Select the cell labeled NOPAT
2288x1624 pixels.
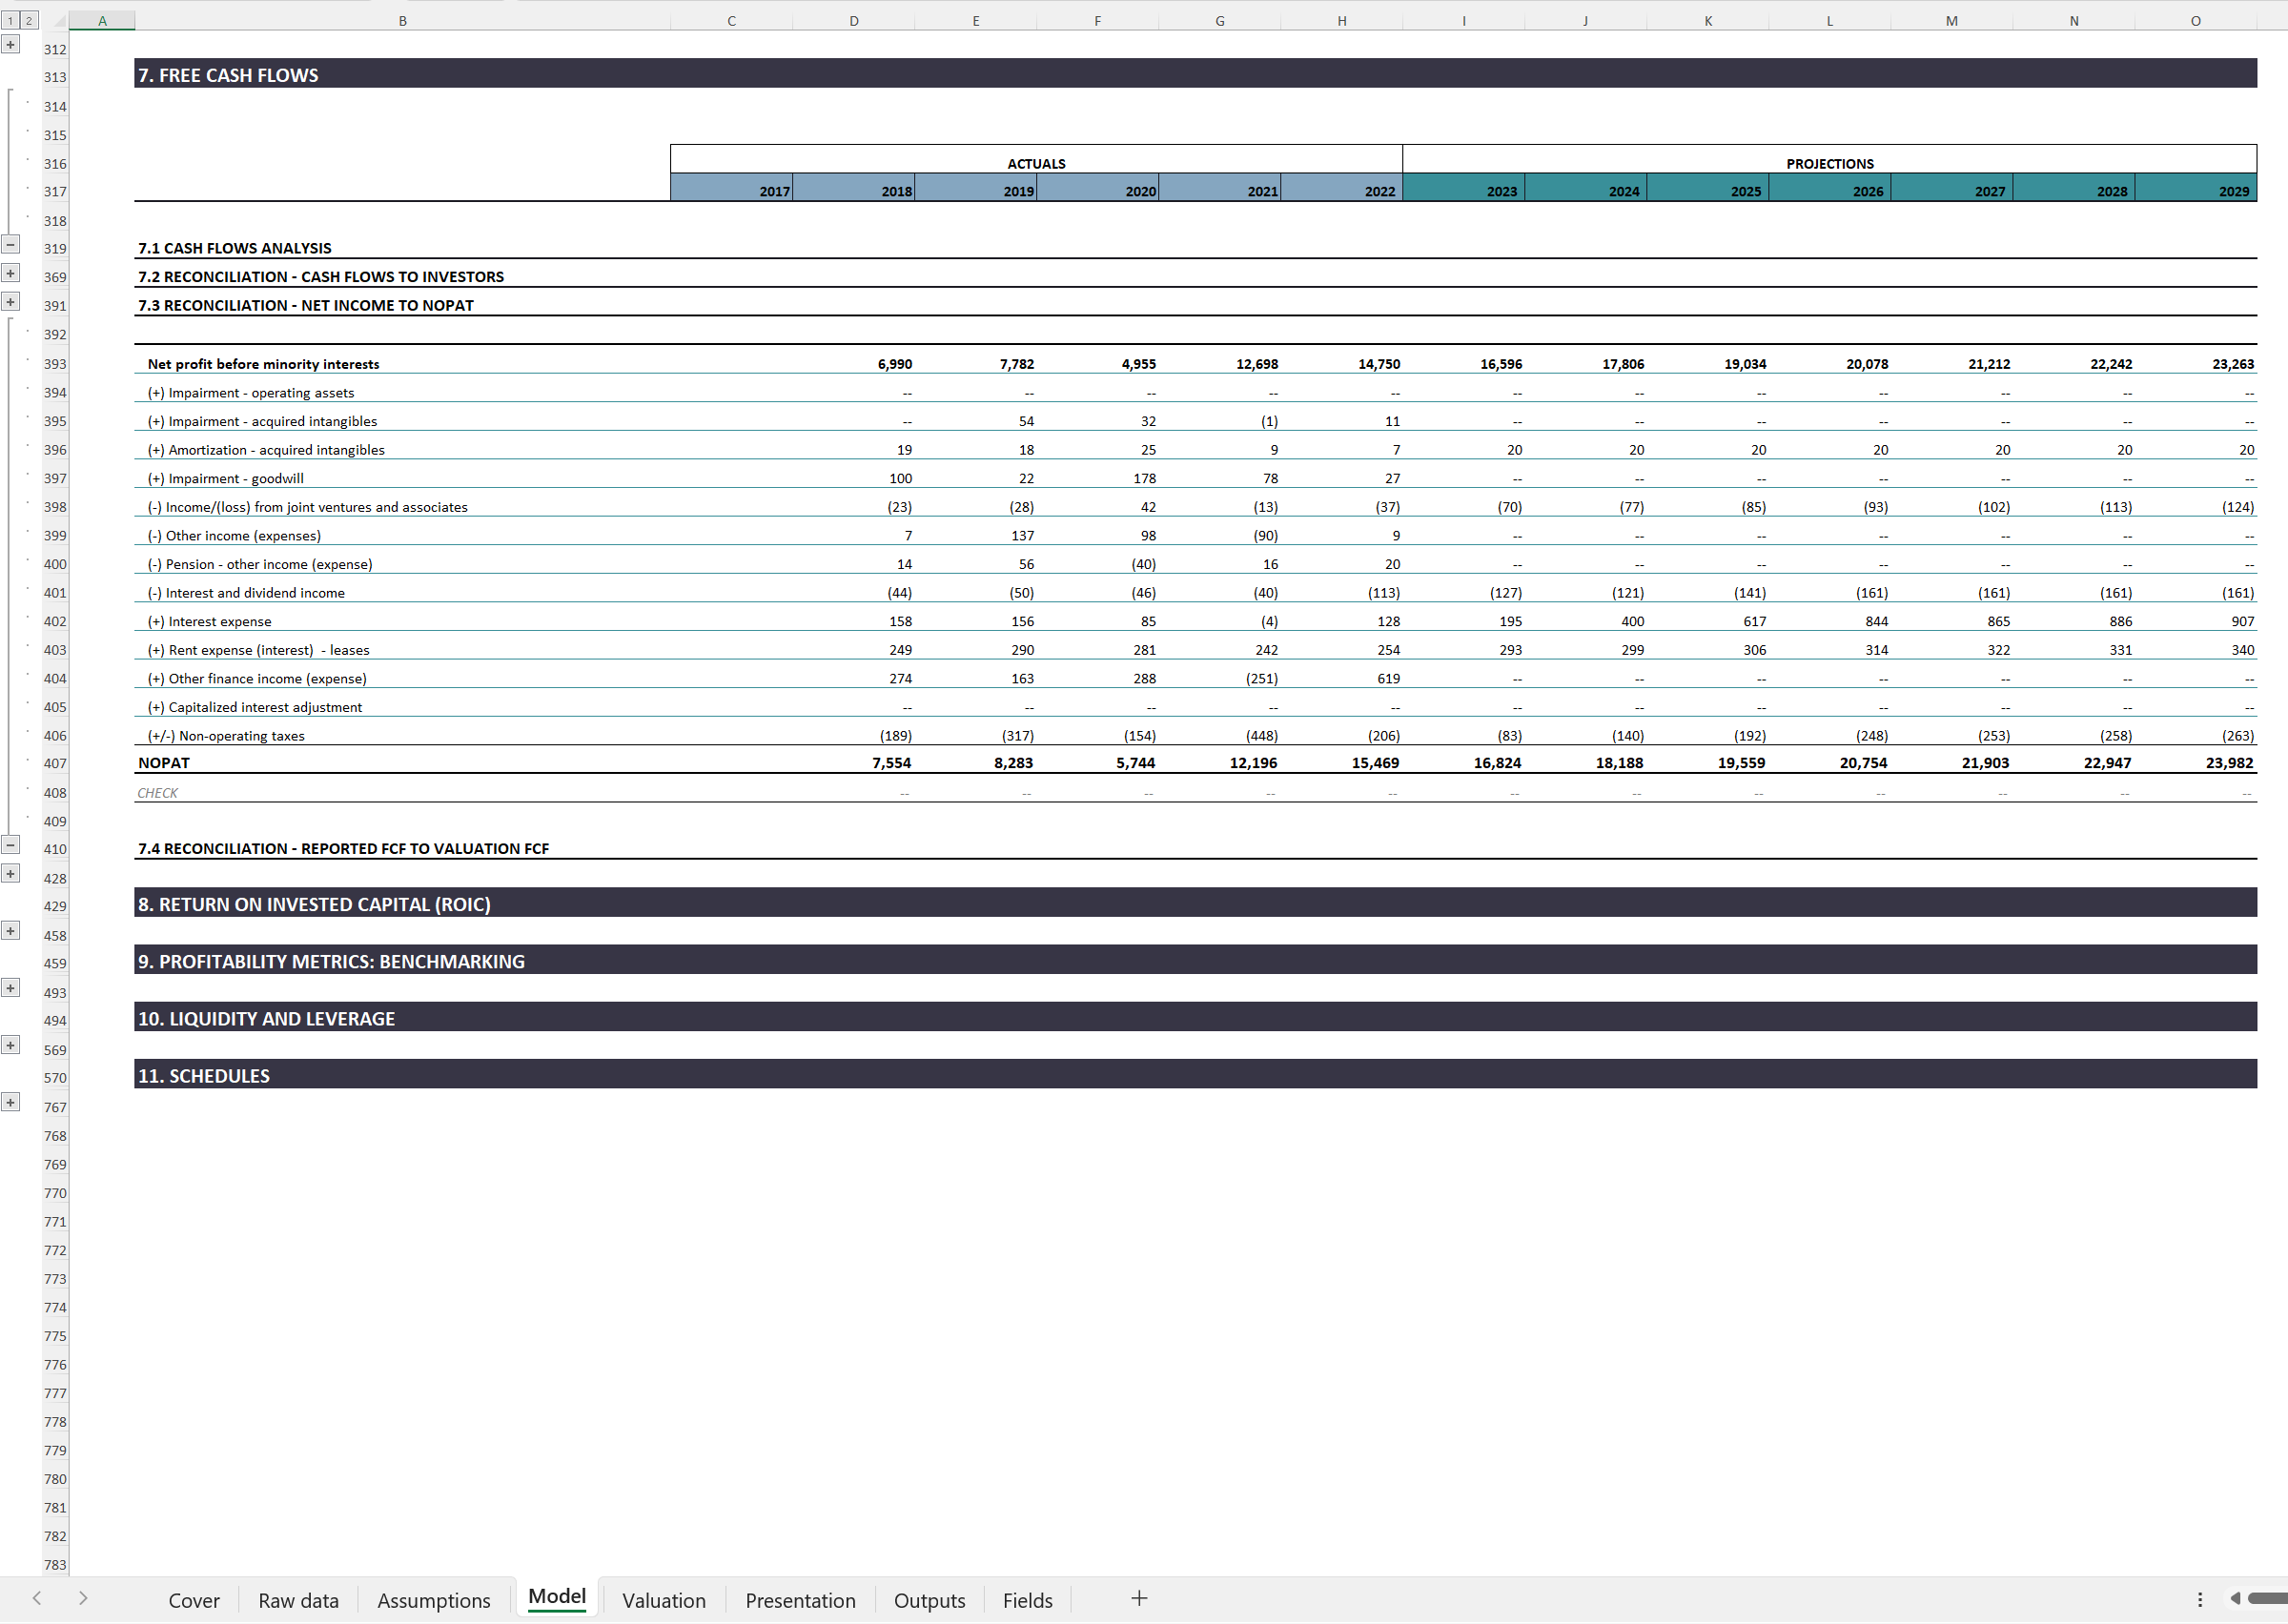pyautogui.click(x=164, y=762)
